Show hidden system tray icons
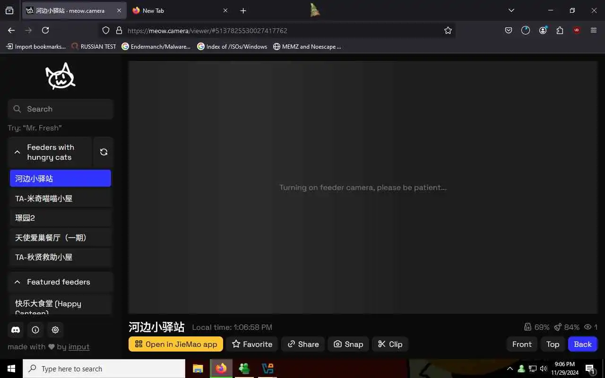This screenshot has width=605, height=378. point(510,369)
